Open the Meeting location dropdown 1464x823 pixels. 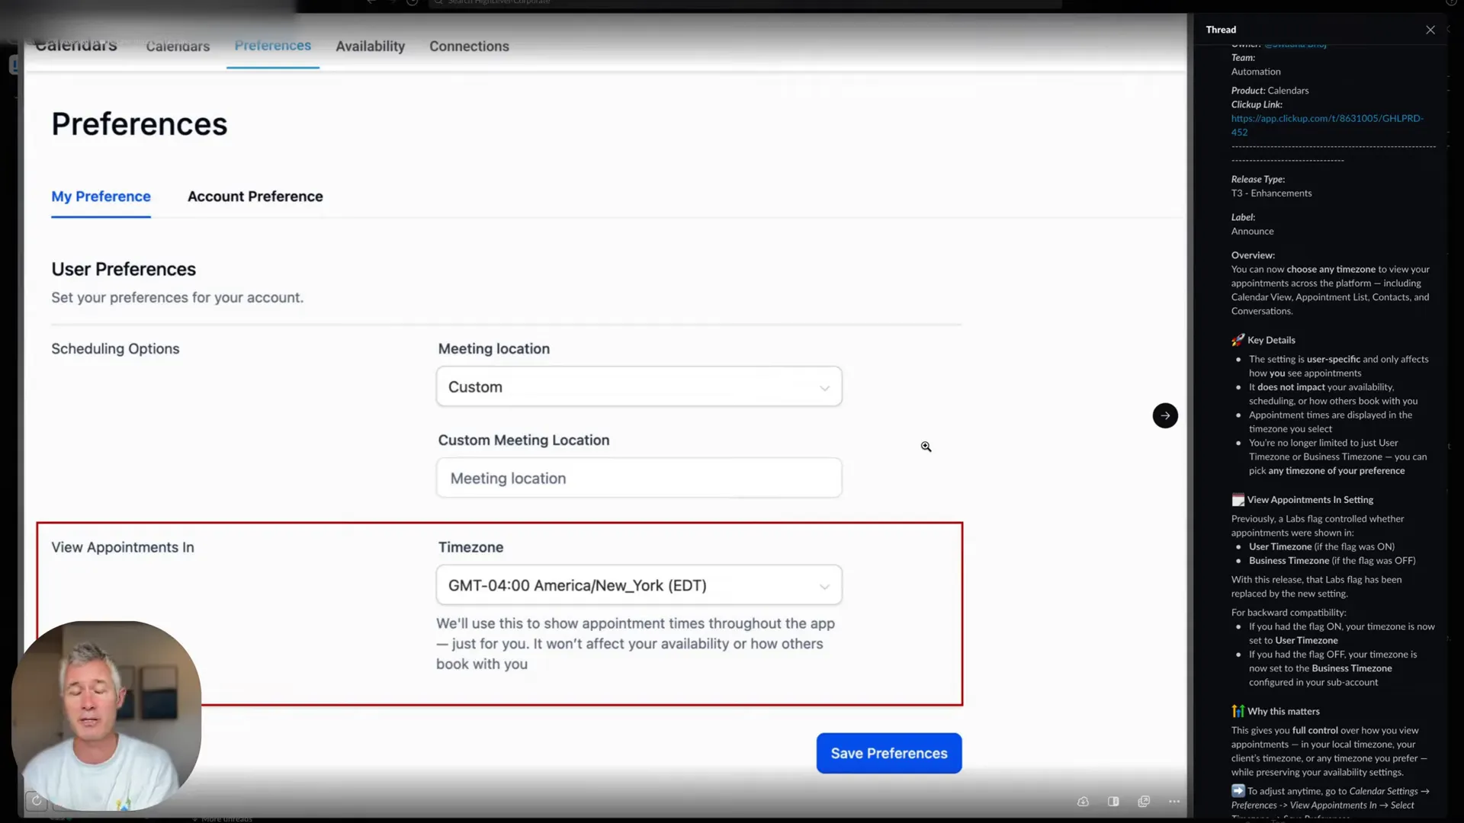pyautogui.click(x=639, y=386)
